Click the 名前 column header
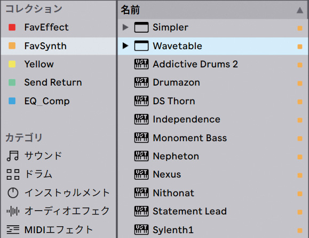Image resolution: width=309 pixels, height=238 pixels. click(213, 10)
